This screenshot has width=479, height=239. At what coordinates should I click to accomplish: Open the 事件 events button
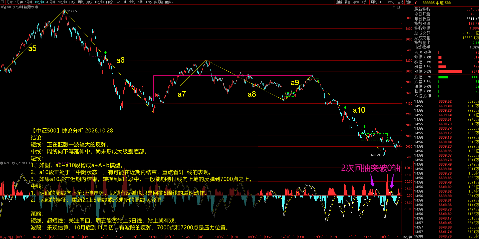(x=356, y=2)
